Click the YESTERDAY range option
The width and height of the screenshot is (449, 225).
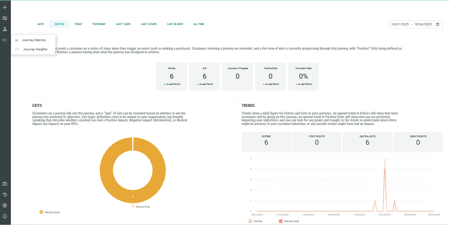99,24
